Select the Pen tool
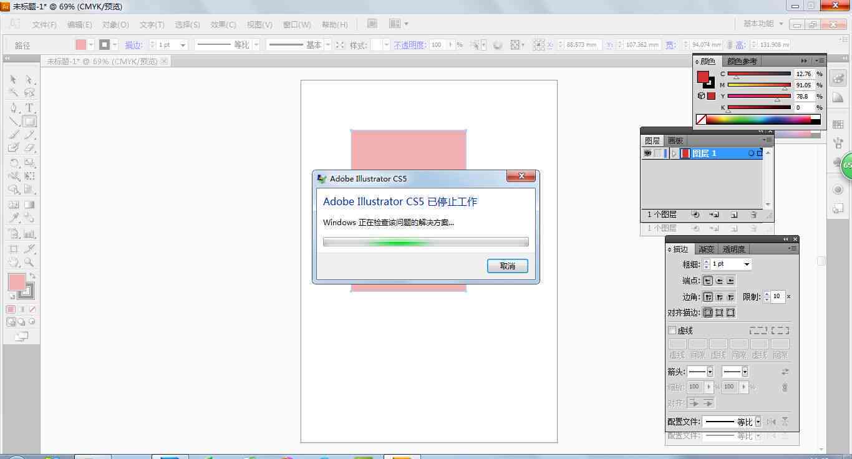852x459 pixels. [x=13, y=108]
